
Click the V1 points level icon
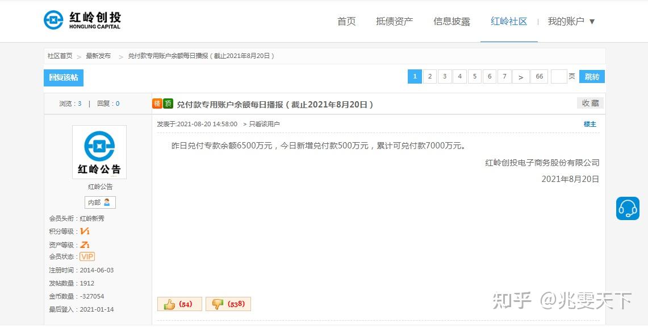pyautogui.click(x=85, y=231)
